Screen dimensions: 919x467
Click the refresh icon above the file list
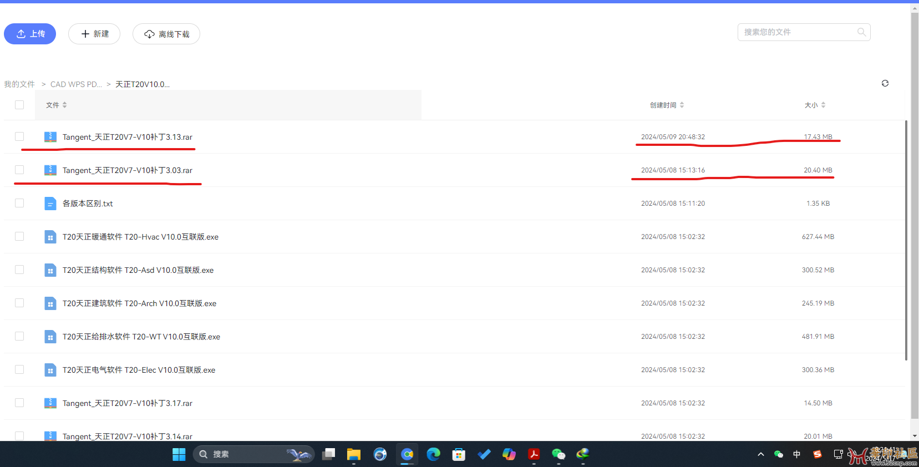pyautogui.click(x=885, y=83)
